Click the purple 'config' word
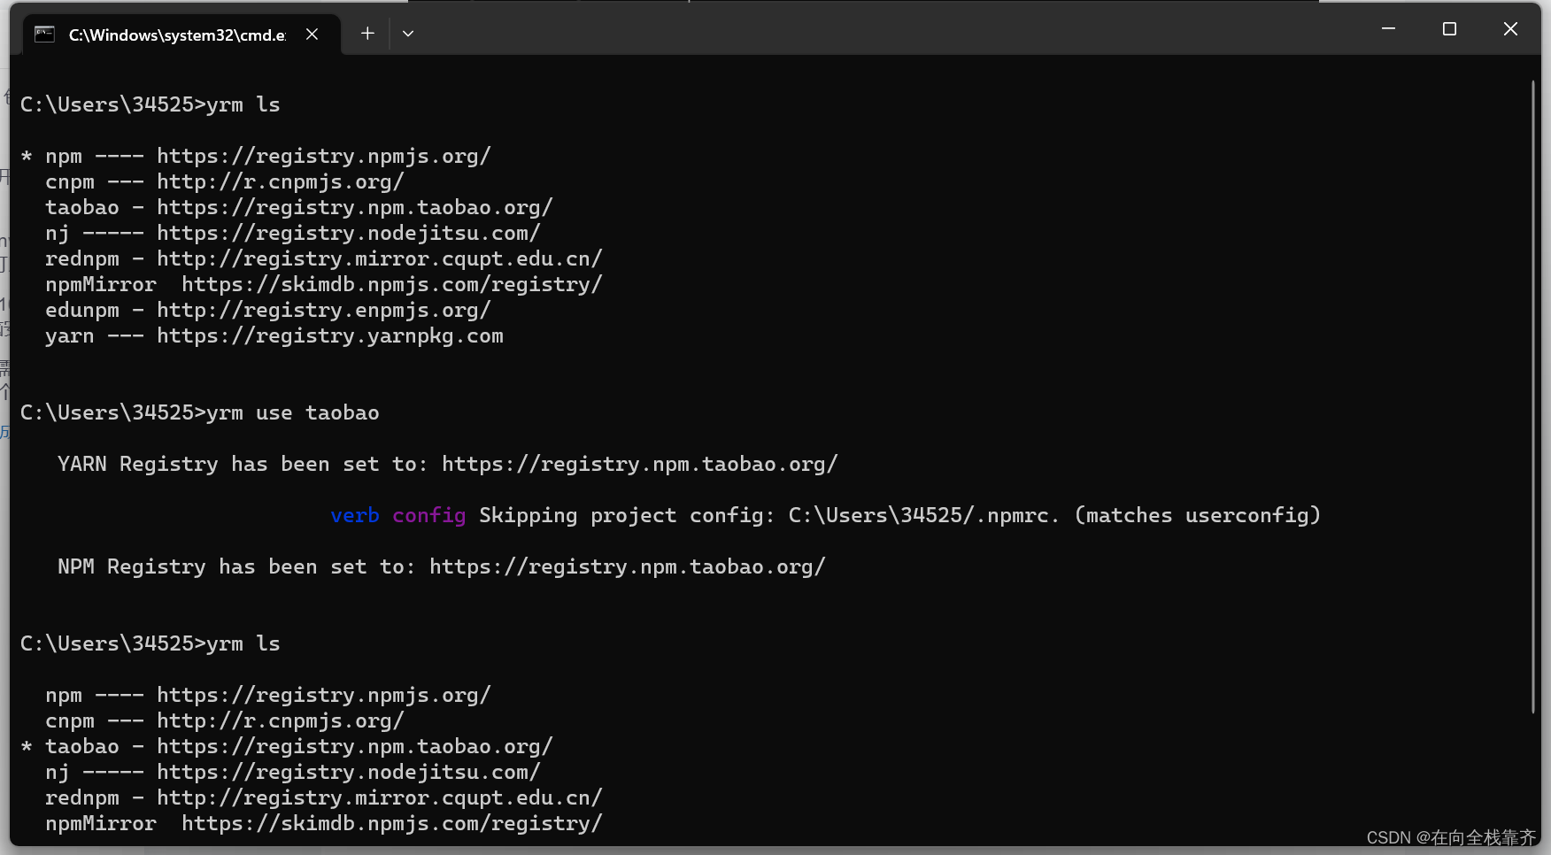 [429, 516]
